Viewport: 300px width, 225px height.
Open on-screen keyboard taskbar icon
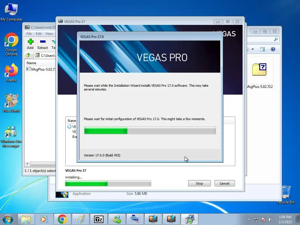pyautogui.click(x=135, y=219)
